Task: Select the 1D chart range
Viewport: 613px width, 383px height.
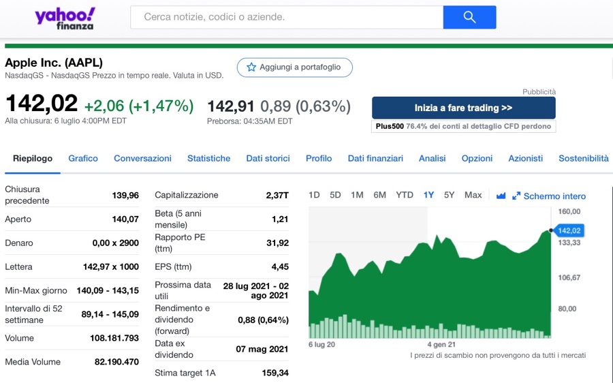Action: pos(314,195)
